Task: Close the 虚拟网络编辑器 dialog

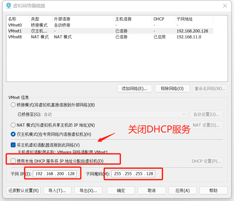Action: (225, 6)
